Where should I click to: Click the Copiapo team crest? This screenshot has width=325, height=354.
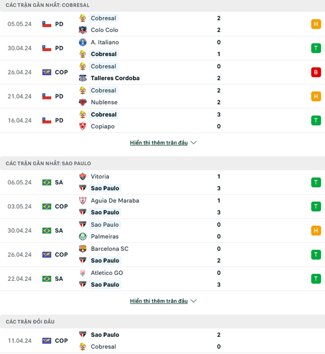82,126
